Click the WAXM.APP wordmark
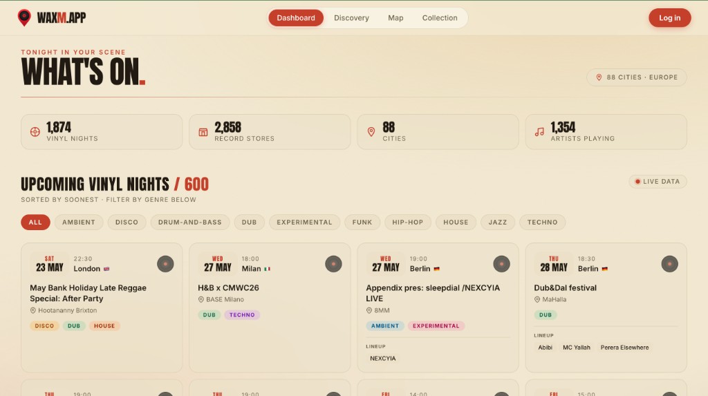 pyautogui.click(x=62, y=18)
